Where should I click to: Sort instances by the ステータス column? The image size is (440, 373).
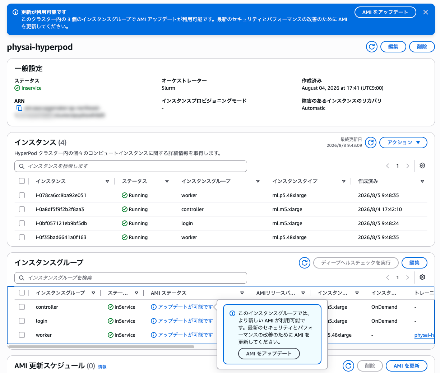pos(167,181)
